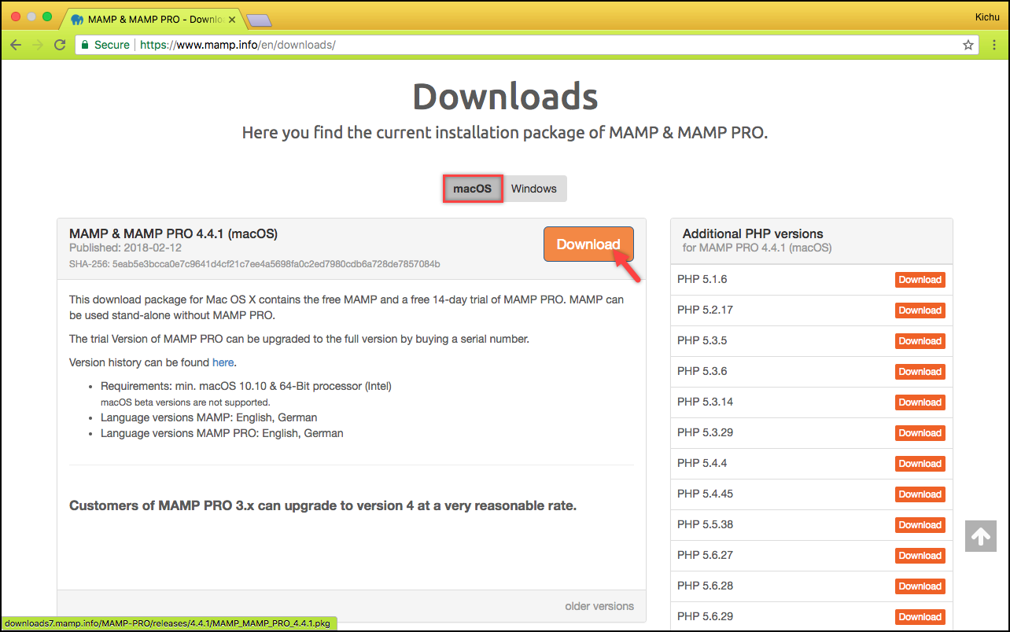
Task: Click the 'Customers of MAMP PRO 3.x' notice
Action: 323,505
